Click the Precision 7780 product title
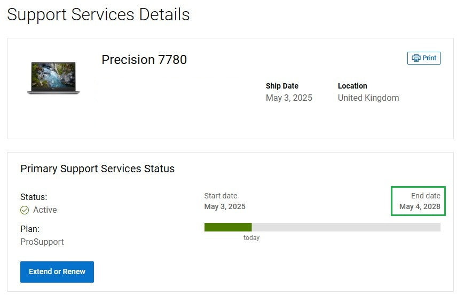Screen dimensions: 464x296 click(x=144, y=60)
